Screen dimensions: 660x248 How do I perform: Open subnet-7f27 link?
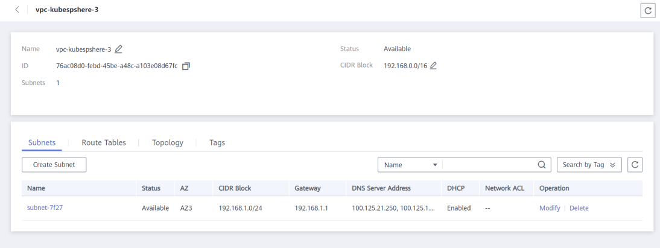click(x=45, y=208)
